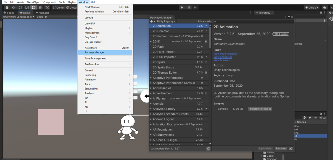Open cloud services icon
The width and height of the screenshot is (333, 160).
coord(324,7)
